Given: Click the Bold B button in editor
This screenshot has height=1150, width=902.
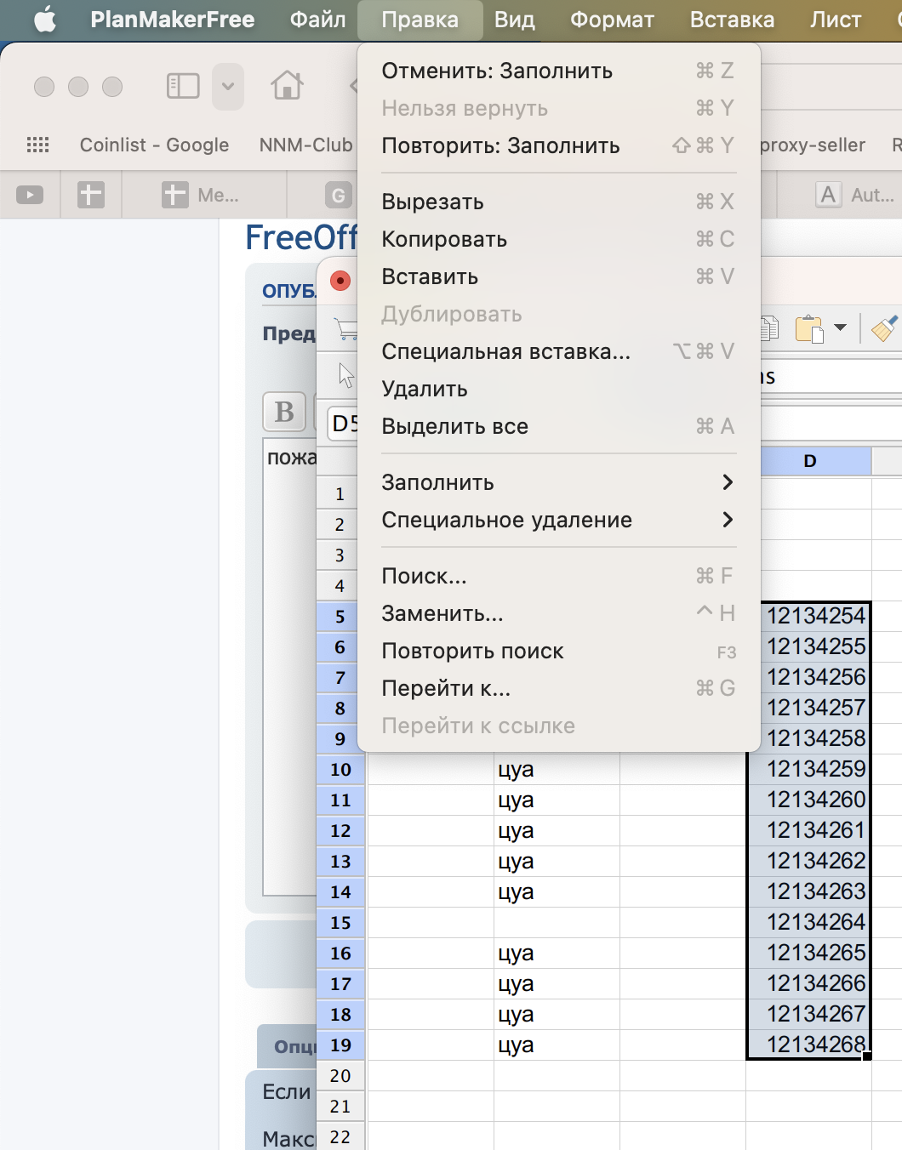Looking at the screenshot, I should (x=284, y=412).
